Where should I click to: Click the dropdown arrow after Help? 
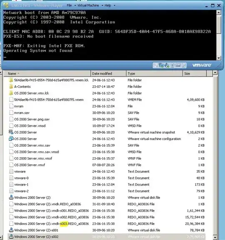(x=115, y=5)
